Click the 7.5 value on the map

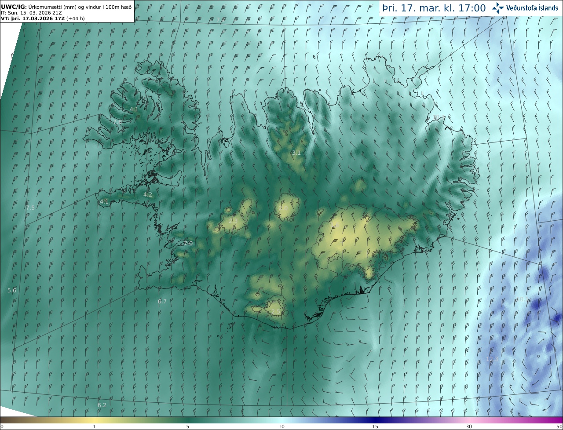pyautogui.click(x=30, y=208)
